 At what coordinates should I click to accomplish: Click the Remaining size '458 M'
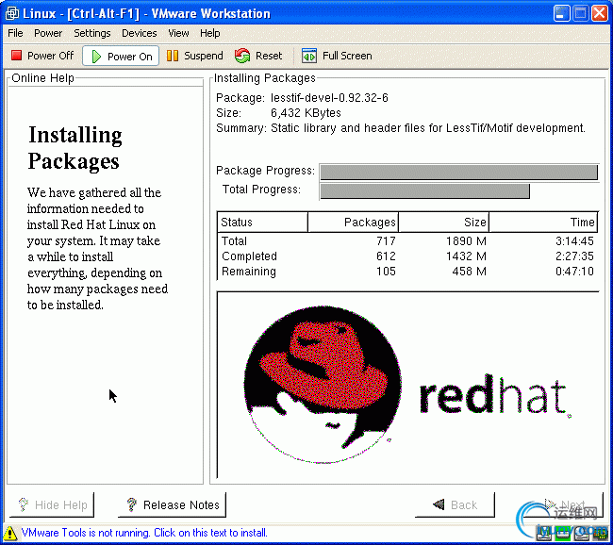coord(469,272)
